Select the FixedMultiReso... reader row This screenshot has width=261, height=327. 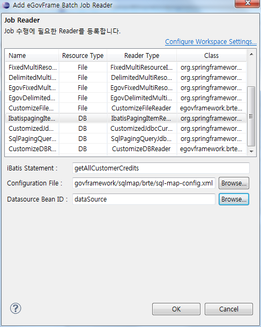click(x=126, y=68)
